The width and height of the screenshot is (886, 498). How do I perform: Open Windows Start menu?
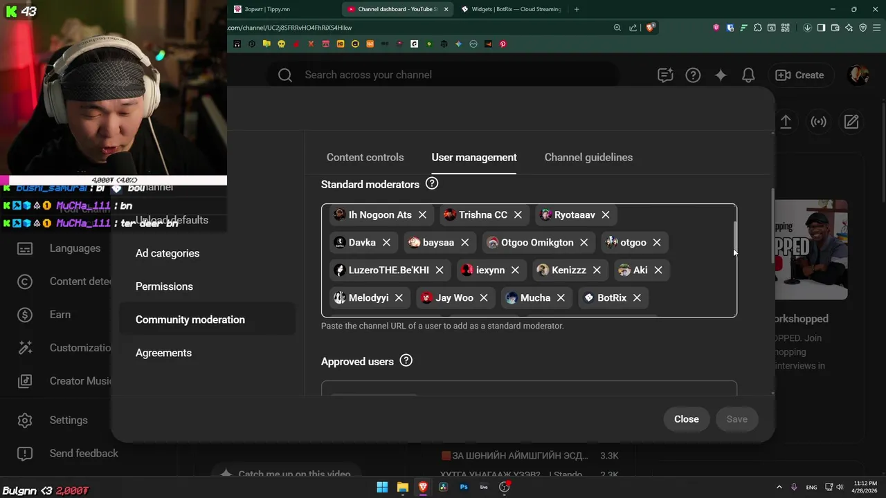382,487
